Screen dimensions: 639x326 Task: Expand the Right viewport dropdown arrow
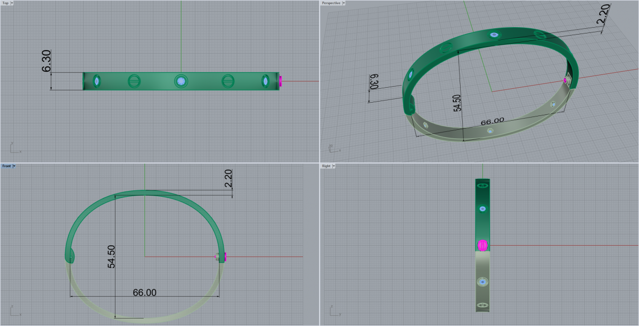334,166
